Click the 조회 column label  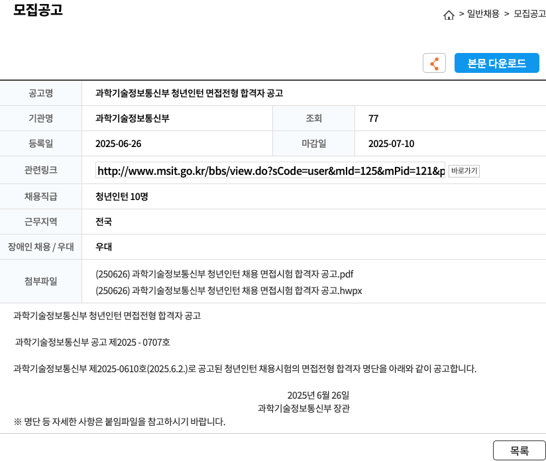point(313,119)
